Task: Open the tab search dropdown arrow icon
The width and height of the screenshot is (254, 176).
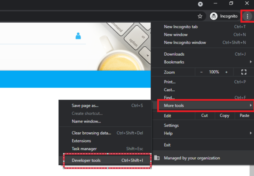Action: 200,4
